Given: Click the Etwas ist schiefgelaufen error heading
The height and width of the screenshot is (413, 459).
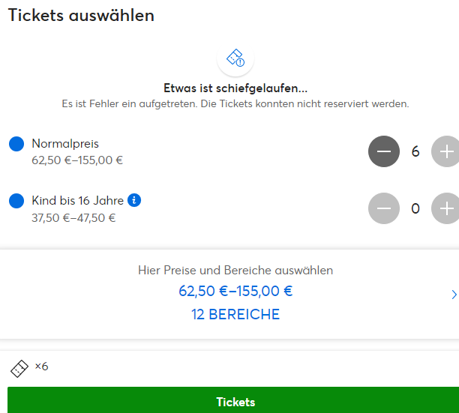Looking at the screenshot, I should click(235, 87).
